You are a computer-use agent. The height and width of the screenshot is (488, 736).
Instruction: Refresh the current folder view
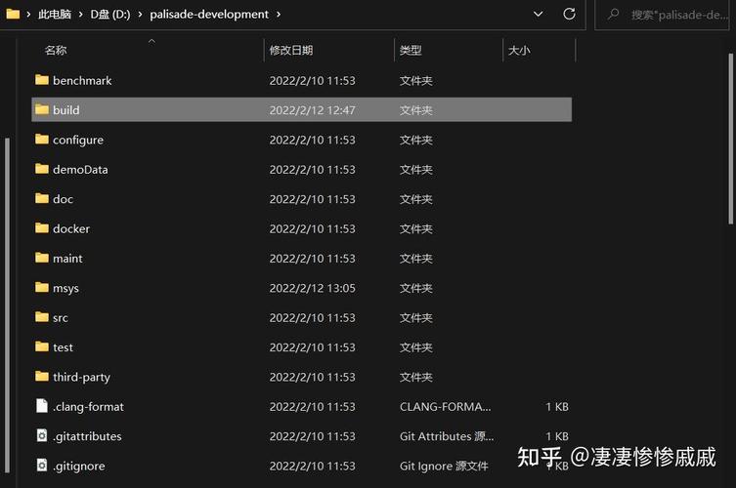tap(569, 14)
